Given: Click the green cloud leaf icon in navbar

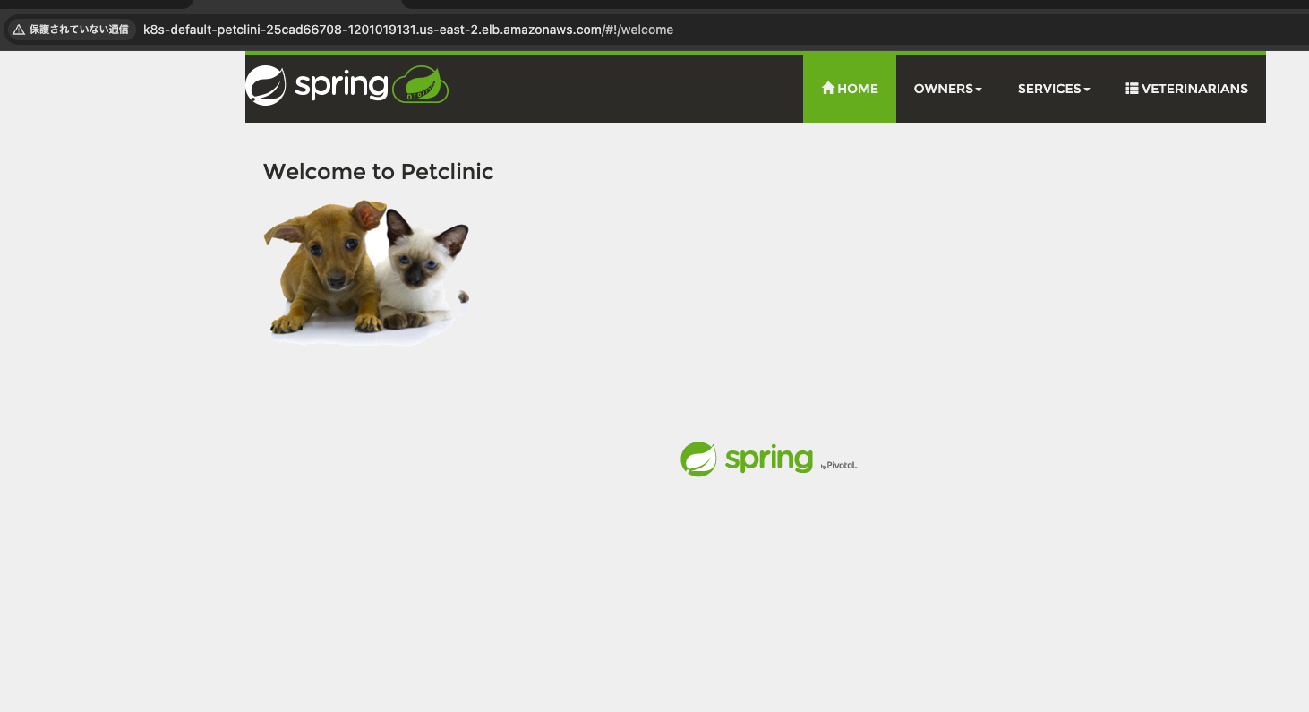Looking at the screenshot, I should click(421, 85).
